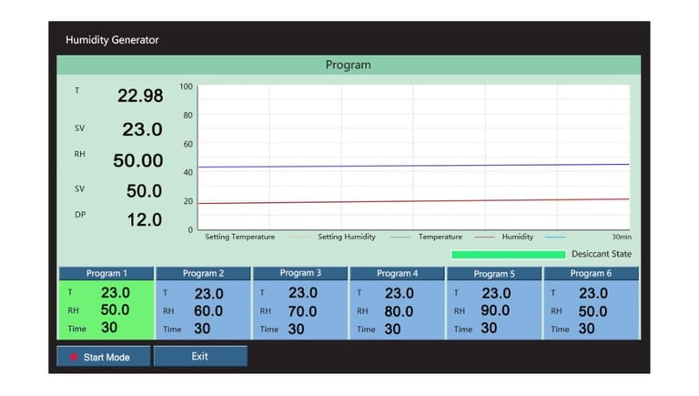
Task: Click the Humidity legend blue line swatch
Action: (x=555, y=238)
